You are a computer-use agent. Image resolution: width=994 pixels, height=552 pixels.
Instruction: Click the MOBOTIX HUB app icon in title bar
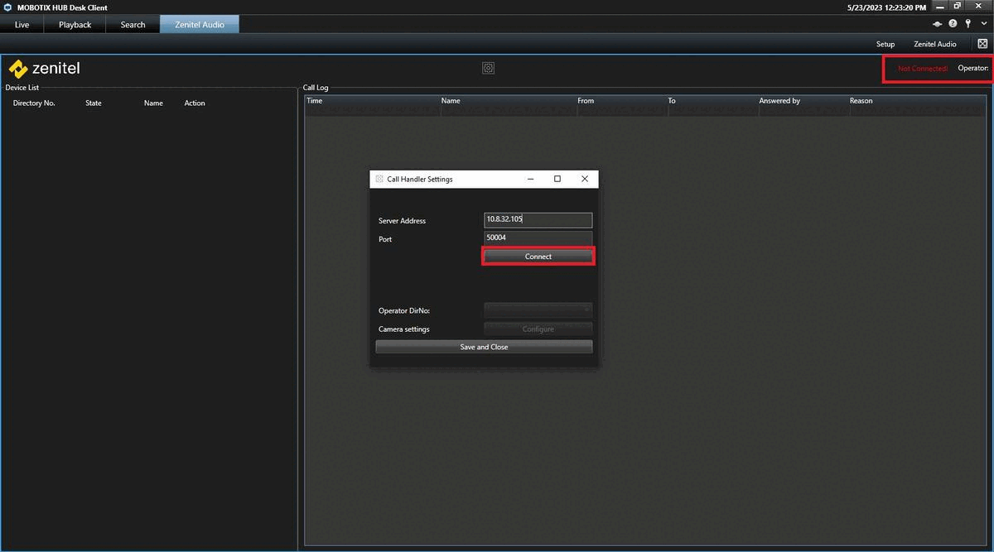(7, 7)
